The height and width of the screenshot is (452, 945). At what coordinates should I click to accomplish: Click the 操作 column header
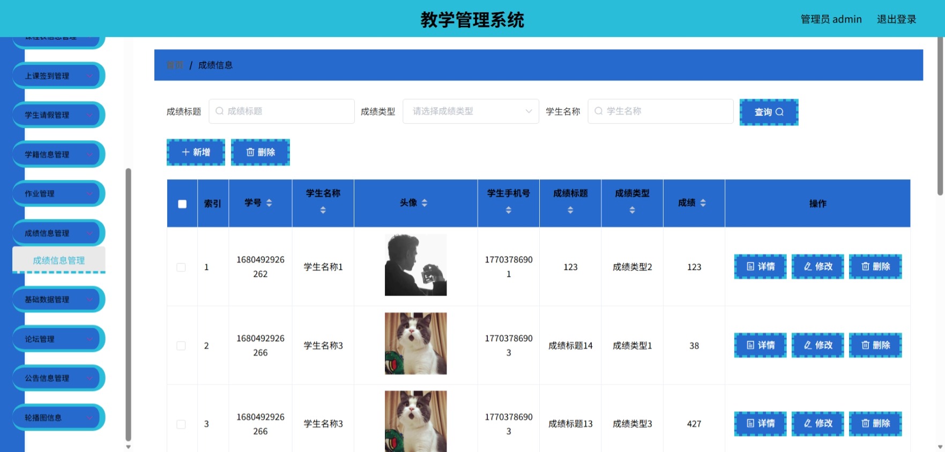[x=817, y=204]
